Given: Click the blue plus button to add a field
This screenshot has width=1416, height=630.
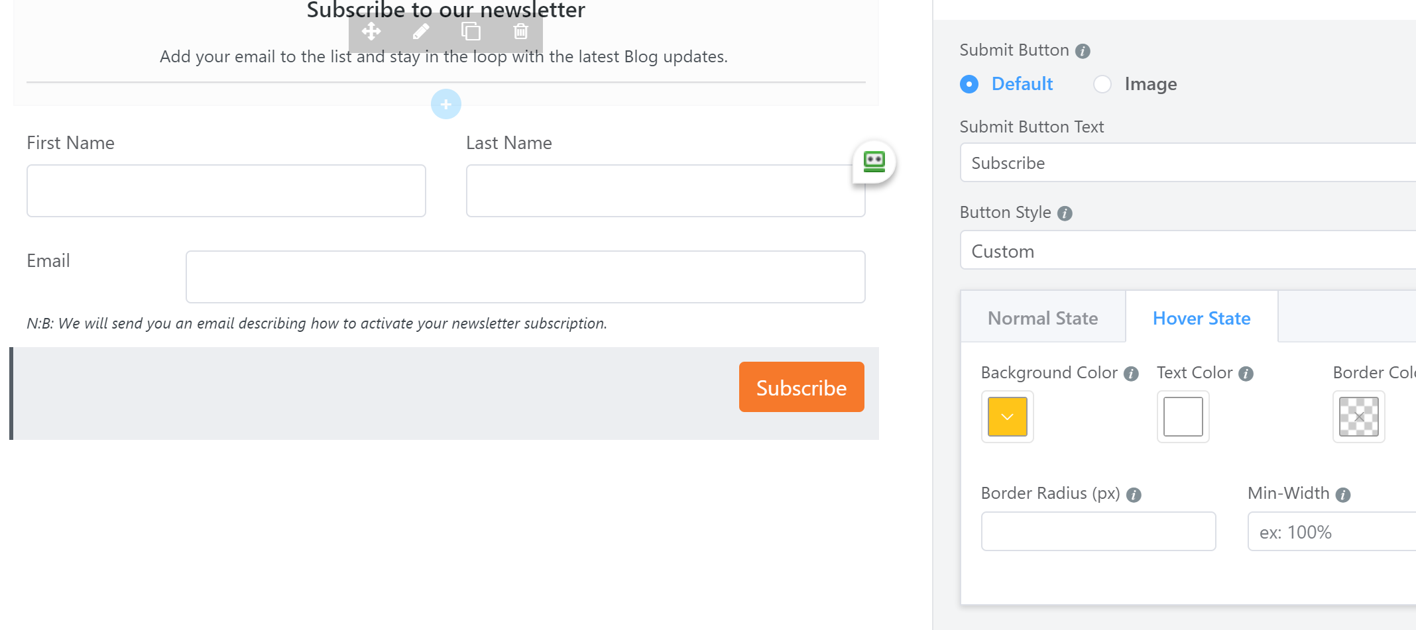Looking at the screenshot, I should tap(445, 104).
